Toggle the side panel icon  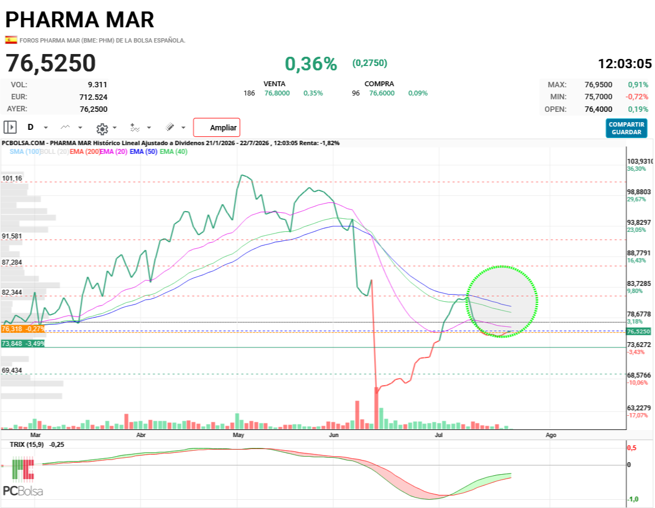click(10, 127)
